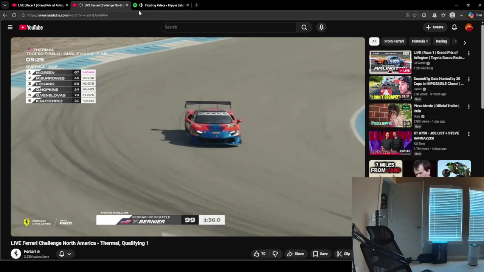Screen dimensions: 484x272
Task: Open the favorites list icon
Action: coord(443,15)
